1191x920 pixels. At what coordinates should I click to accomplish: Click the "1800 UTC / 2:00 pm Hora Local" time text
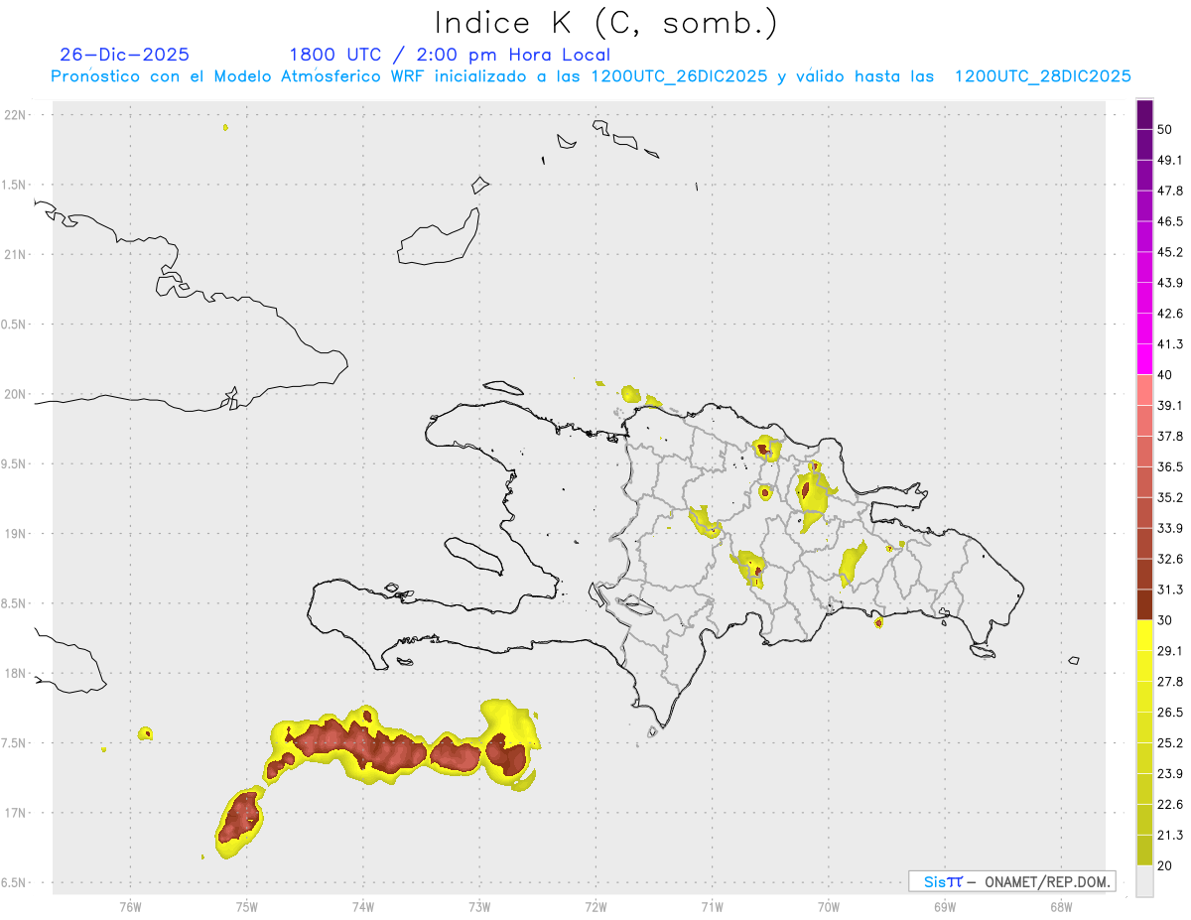coord(450,55)
